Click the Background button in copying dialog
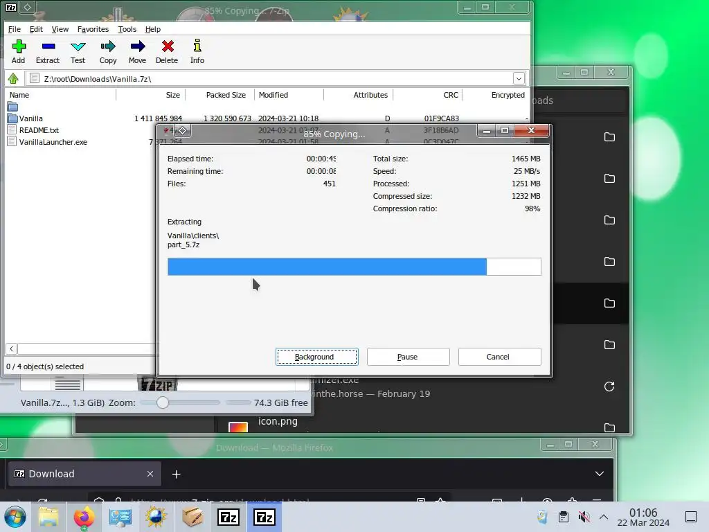 coord(316,357)
